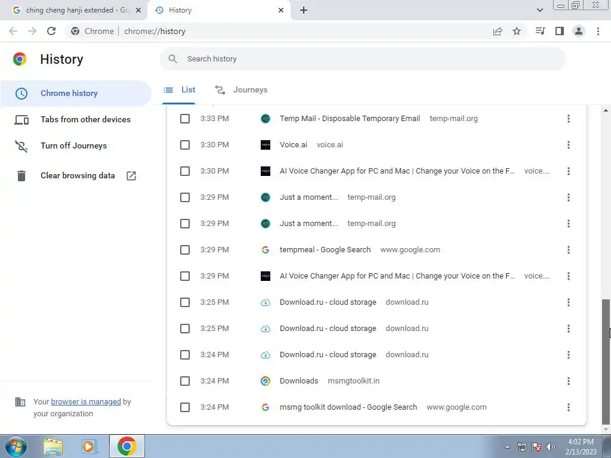Open more actions for msmg toolkit download search
This screenshot has height=458, width=611.
point(569,407)
